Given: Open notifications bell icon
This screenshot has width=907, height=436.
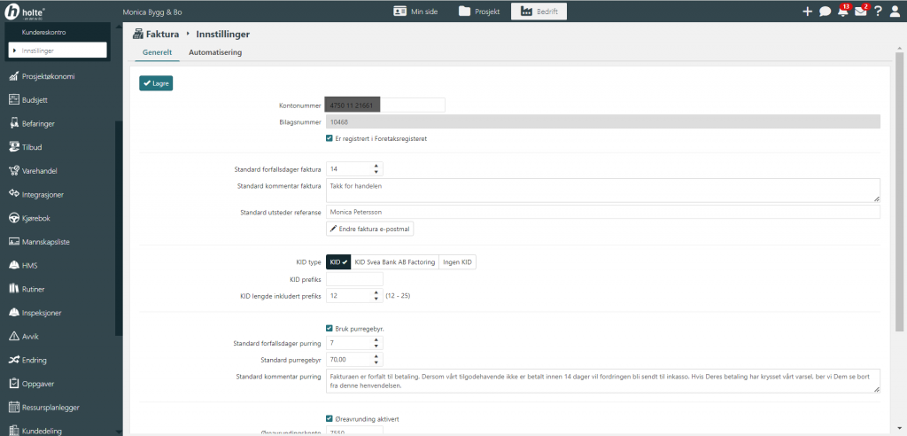Looking at the screenshot, I should point(842,12).
